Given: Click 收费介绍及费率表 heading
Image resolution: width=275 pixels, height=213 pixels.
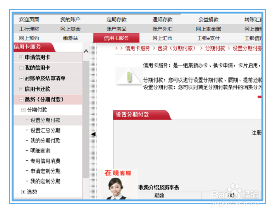Looking at the screenshot, I should pyautogui.click(x=159, y=187).
